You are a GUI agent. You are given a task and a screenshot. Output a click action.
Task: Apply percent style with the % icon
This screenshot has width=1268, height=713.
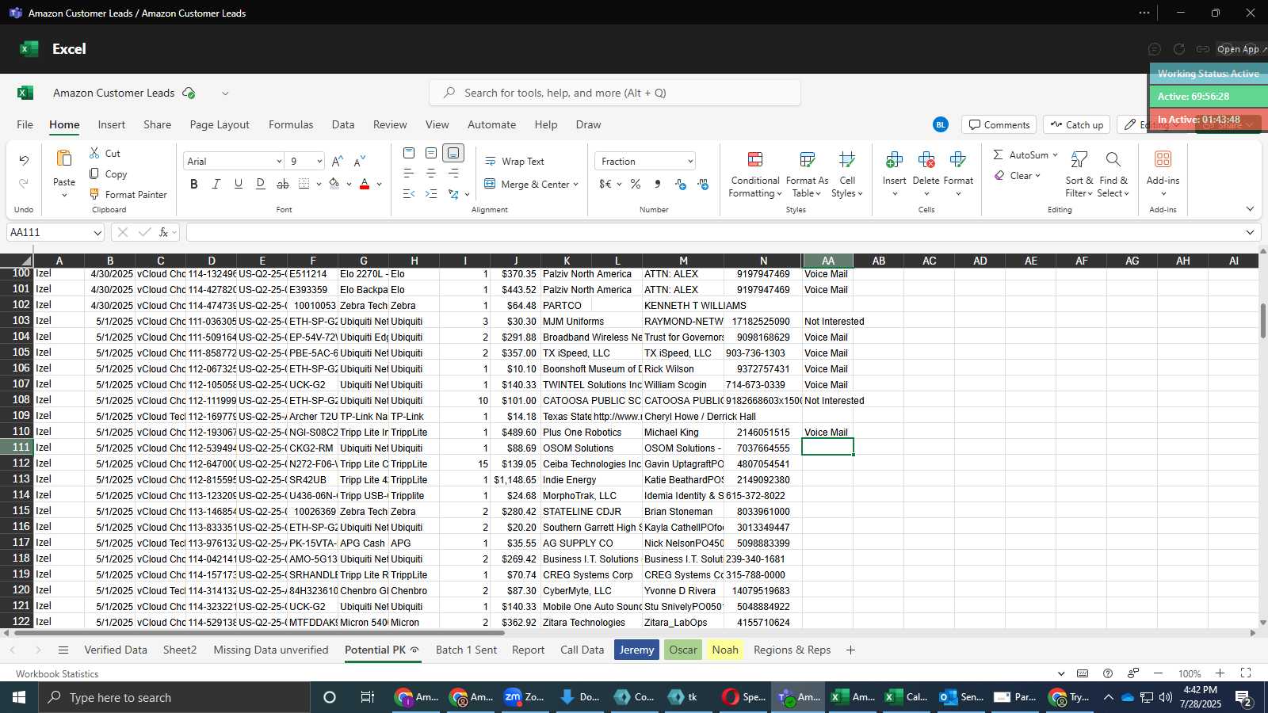click(x=636, y=184)
